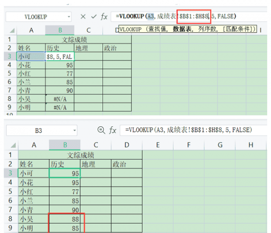Select the 小兰 cell in upper sheet
Screen dimensions: 271x233
[31, 82]
